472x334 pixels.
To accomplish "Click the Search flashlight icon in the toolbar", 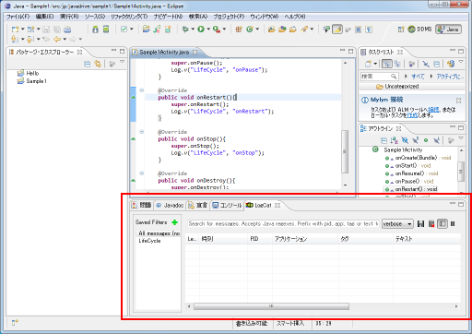I will [304, 30].
